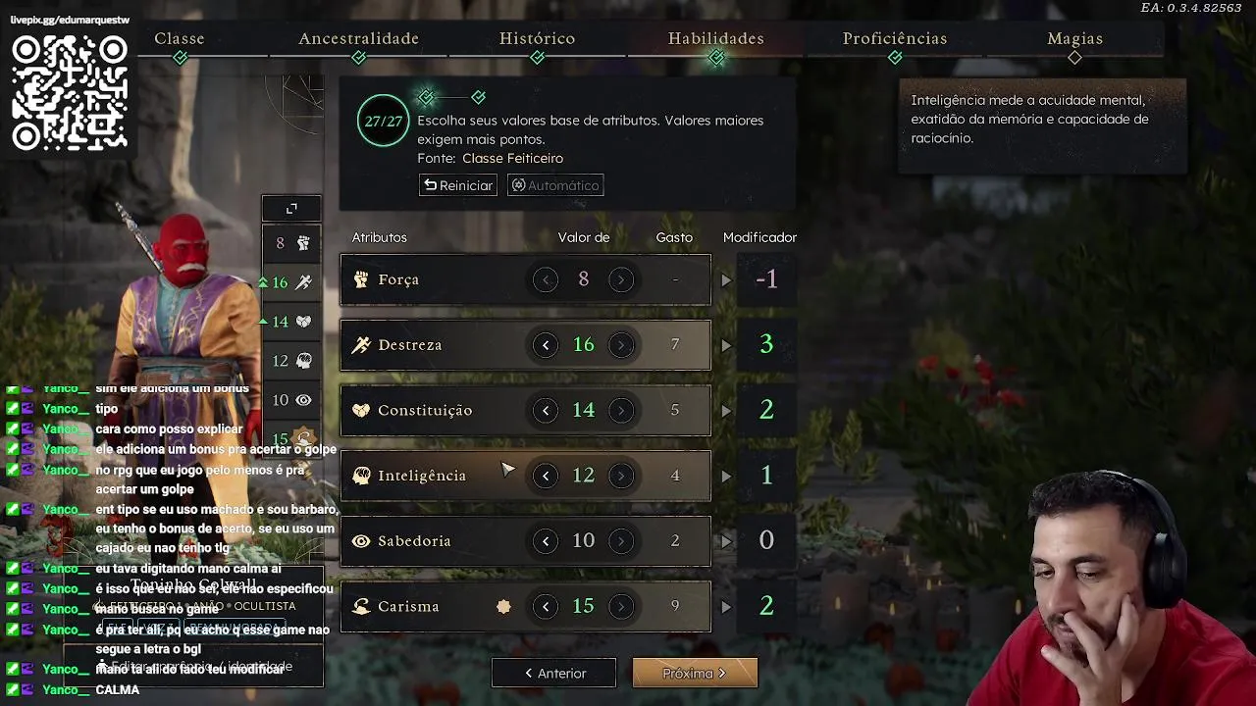Click the Inteligência brain icon
The image size is (1256, 706).
coord(361,476)
